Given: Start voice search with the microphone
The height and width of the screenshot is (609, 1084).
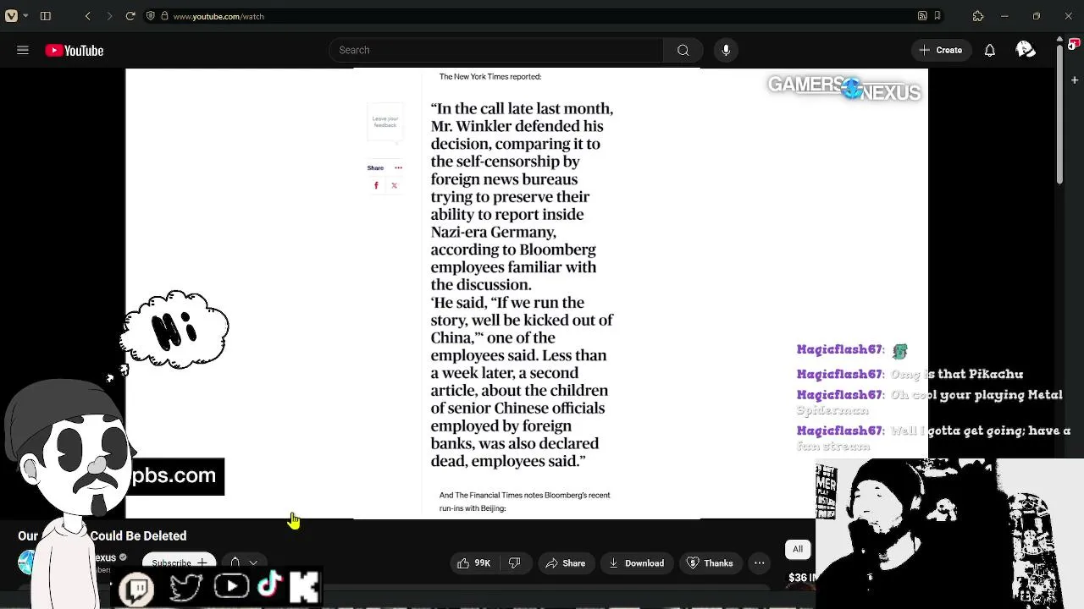Looking at the screenshot, I should click(726, 50).
